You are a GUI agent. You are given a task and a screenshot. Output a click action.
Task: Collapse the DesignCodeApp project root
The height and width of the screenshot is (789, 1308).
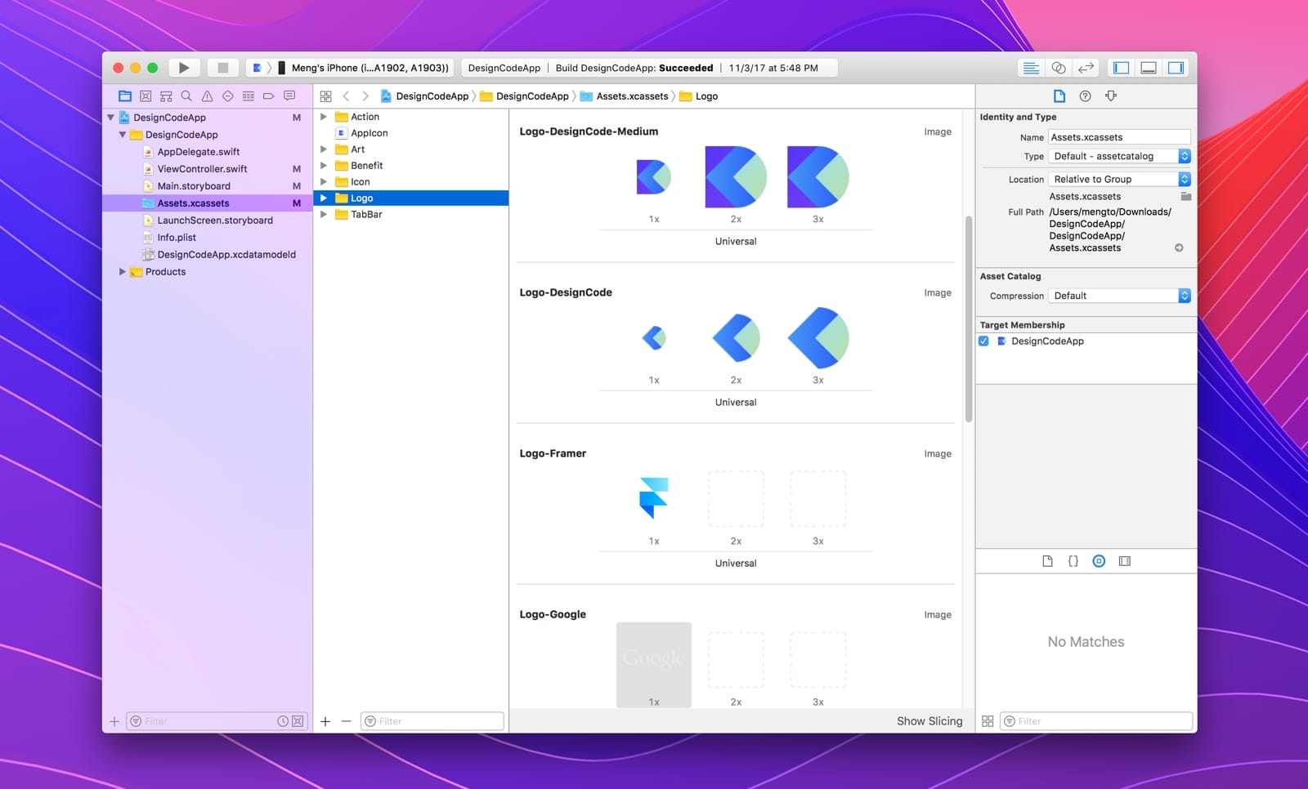pyautogui.click(x=110, y=118)
